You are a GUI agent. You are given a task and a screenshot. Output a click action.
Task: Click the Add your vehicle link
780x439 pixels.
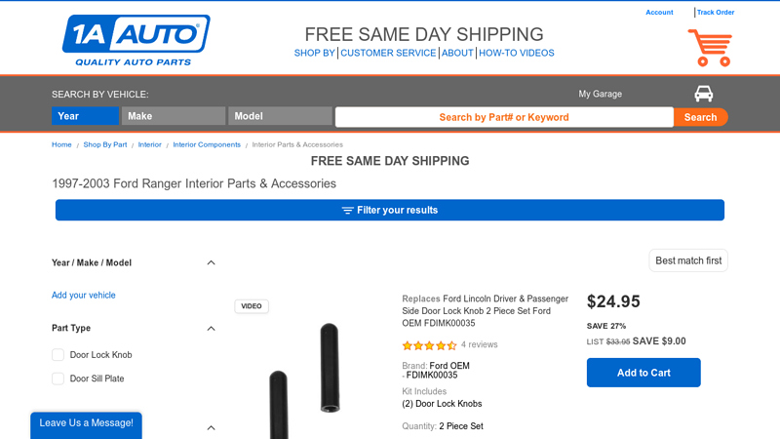pyautogui.click(x=84, y=295)
